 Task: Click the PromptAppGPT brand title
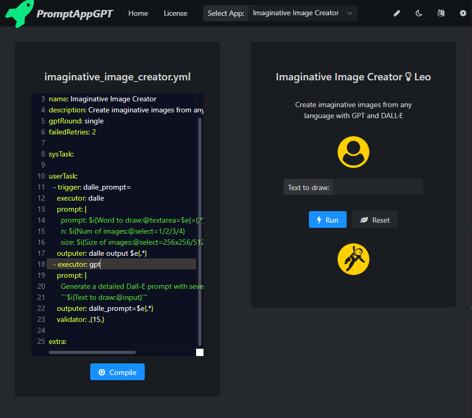74,14
